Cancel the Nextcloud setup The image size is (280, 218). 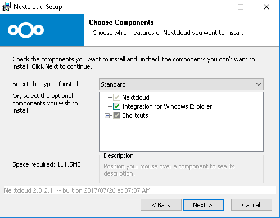tap(251, 205)
